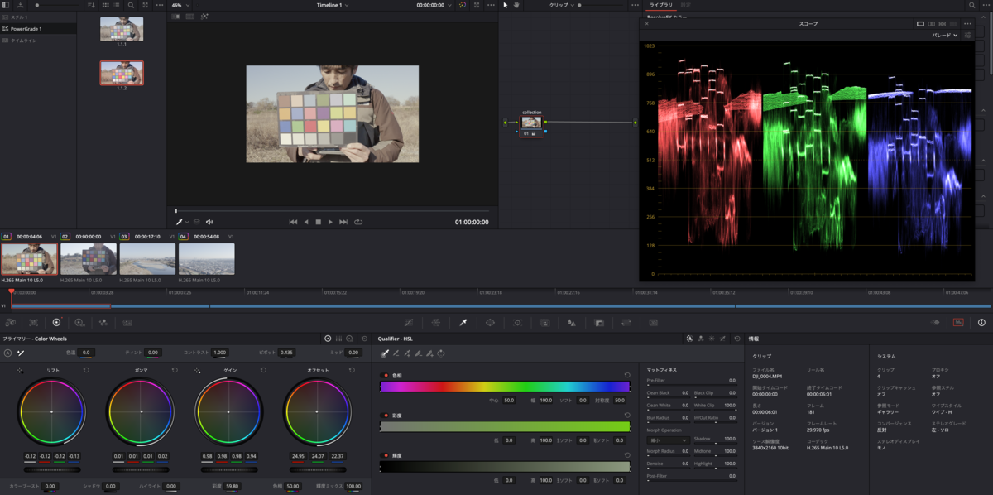
Task: Open the Power Windows palette icon
Action: 490,322
